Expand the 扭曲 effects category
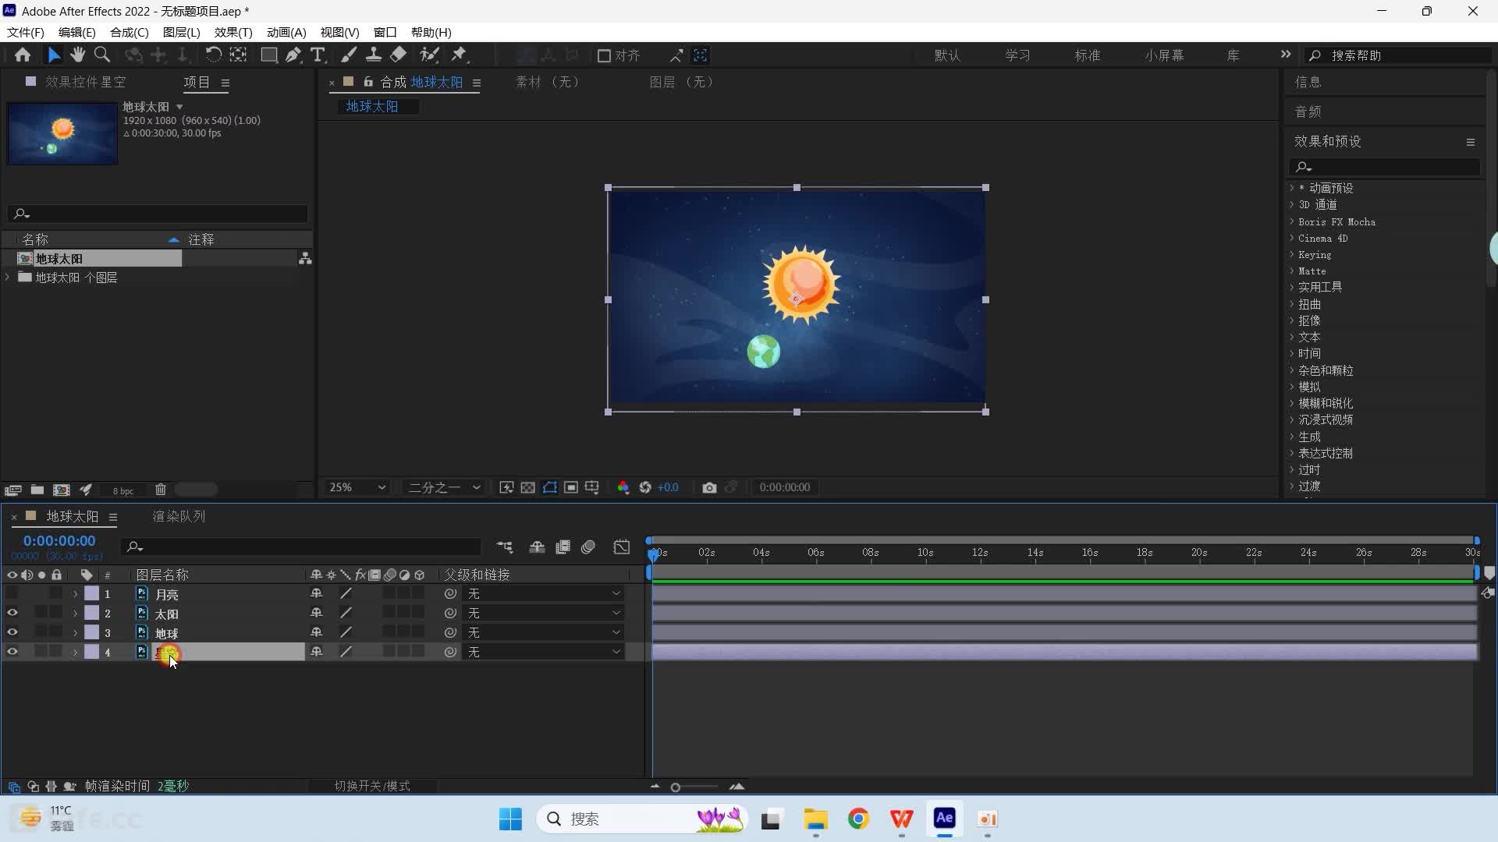The image size is (1498, 842). pyautogui.click(x=1292, y=304)
